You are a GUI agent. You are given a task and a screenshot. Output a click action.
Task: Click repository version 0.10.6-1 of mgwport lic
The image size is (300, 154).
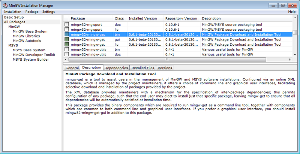pos(172,30)
